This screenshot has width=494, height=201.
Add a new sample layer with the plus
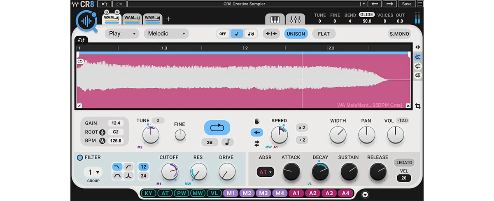pos(168,19)
